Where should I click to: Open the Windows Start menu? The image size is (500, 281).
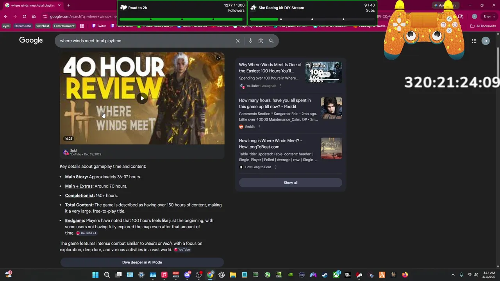point(95,275)
